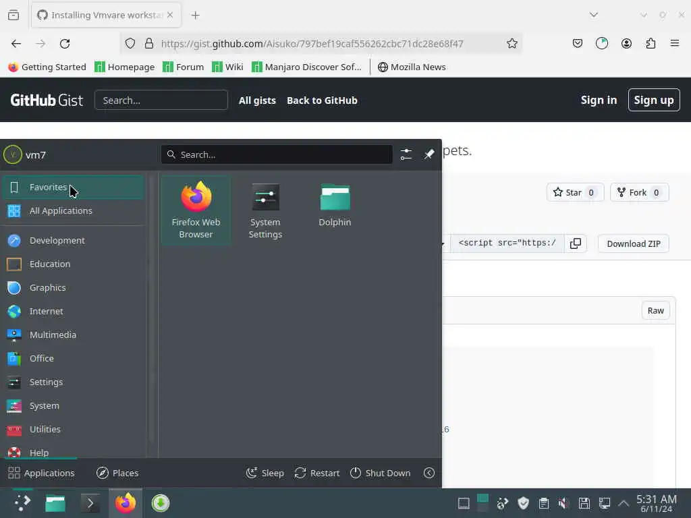Open the Education category
691x518 pixels.
[73, 264]
